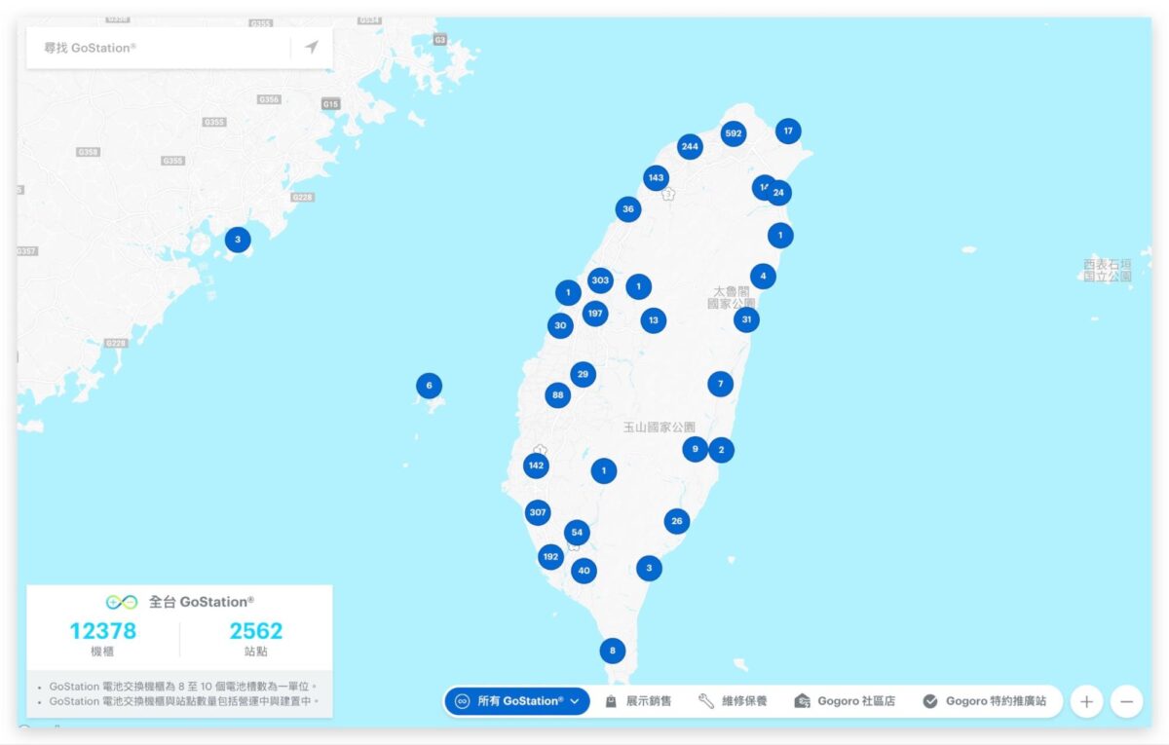This screenshot has width=1169, height=745.
Task: Click the 西表石垣國立公園 map label
Action: click(x=1108, y=270)
